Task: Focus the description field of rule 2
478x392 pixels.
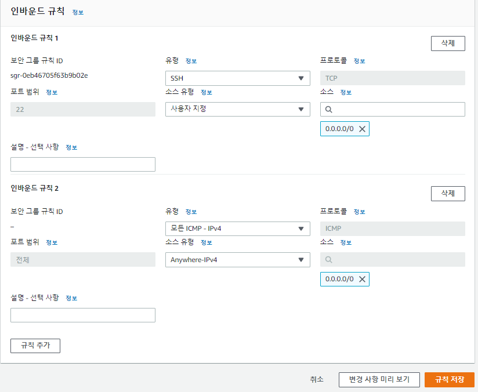Action: (83, 315)
